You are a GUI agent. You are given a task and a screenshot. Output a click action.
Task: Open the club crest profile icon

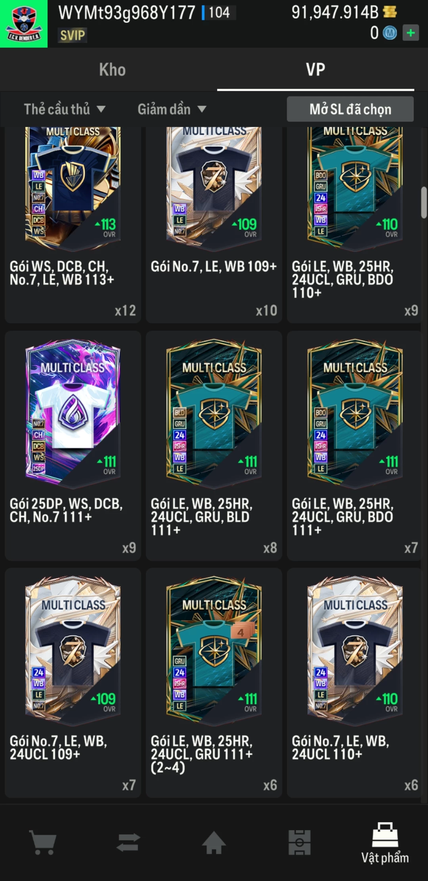[x=24, y=24]
